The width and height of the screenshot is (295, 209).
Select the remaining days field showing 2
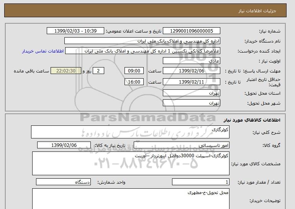(x=98, y=71)
